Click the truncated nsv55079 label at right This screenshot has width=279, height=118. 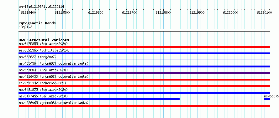tap(271, 96)
